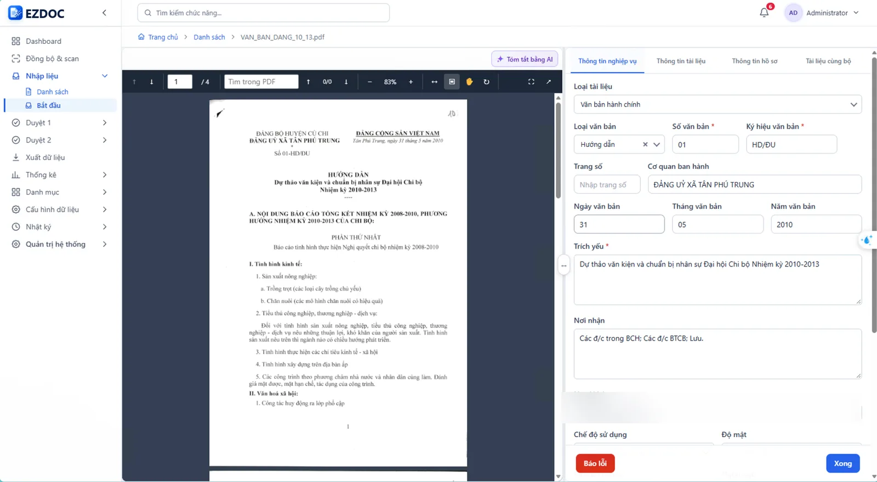This screenshot has width=877, height=482.
Task: Open the Loại tài liệu dropdown
Action: (x=717, y=104)
